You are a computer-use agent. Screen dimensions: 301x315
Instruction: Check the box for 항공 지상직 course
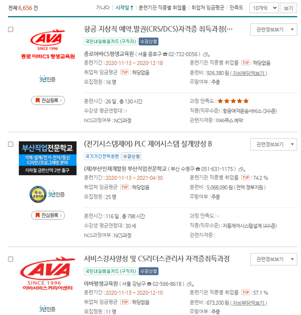11,29
